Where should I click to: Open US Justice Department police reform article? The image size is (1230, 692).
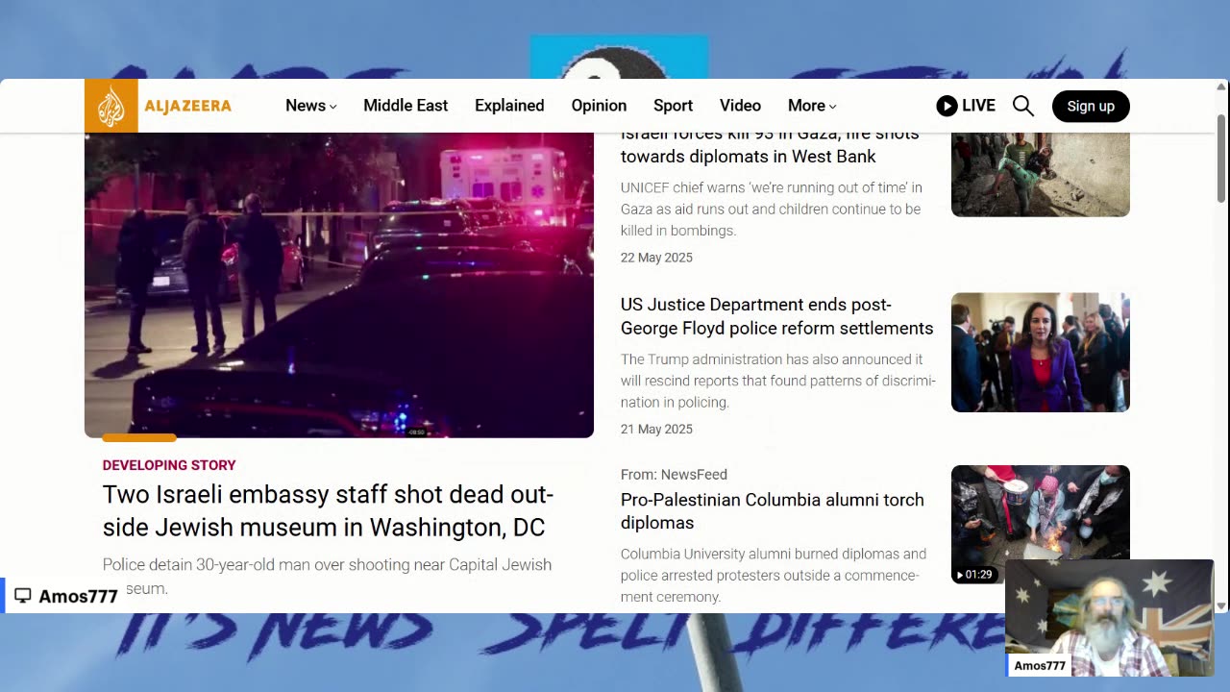coord(776,316)
